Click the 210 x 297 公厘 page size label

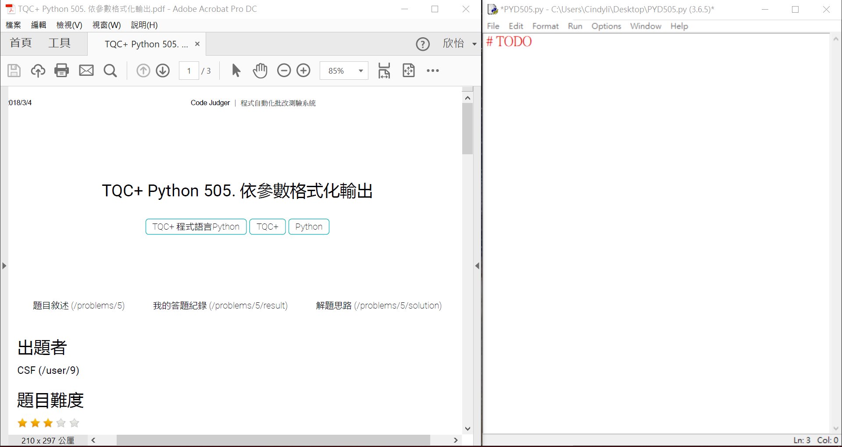click(x=48, y=440)
